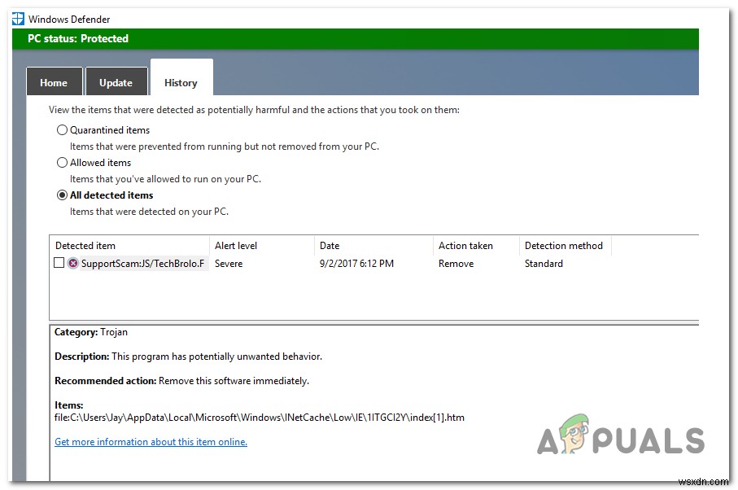Click the Standard detection method cell
The height and width of the screenshot is (490, 738).
[x=544, y=264]
